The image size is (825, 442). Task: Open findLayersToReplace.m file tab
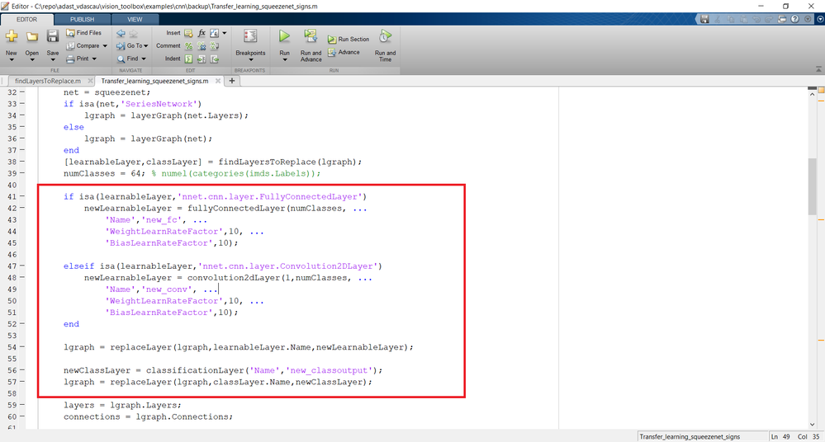(48, 81)
